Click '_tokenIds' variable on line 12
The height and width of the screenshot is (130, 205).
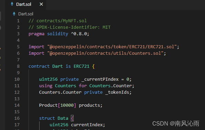(117, 92)
